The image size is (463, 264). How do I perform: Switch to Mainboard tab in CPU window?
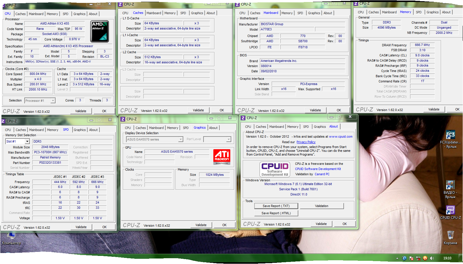coord(36,14)
